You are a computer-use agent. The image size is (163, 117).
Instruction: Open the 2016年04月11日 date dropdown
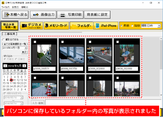[x=26, y=48]
